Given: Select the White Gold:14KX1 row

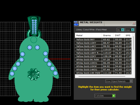Looking at the screenshot, I should pos(103,69).
